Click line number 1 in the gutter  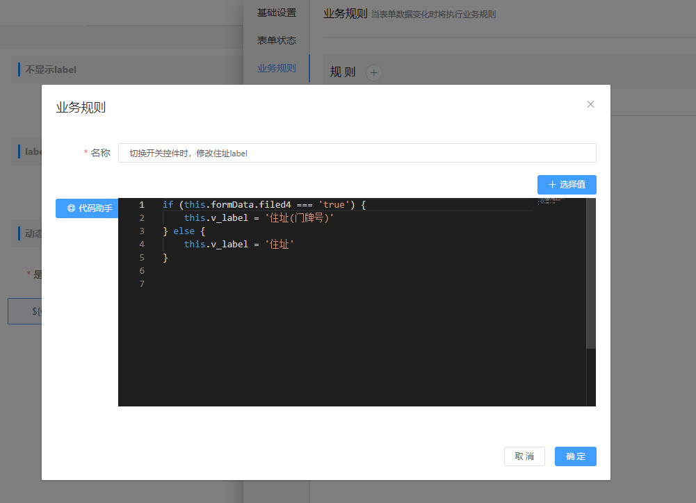pyautogui.click(x=142, y=205)
